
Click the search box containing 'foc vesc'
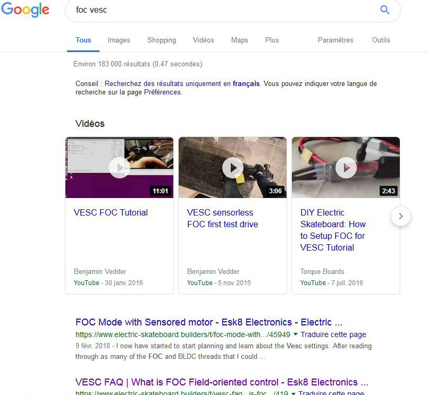233,10
